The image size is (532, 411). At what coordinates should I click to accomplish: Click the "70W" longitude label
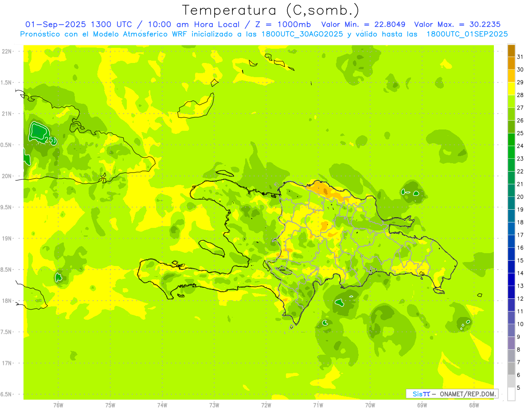(370, 405)
